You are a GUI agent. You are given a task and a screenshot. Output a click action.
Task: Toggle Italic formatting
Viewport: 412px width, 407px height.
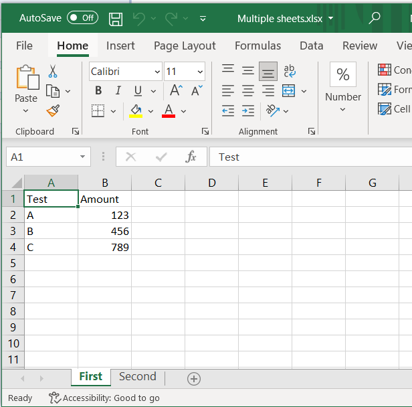pos(118,91)
